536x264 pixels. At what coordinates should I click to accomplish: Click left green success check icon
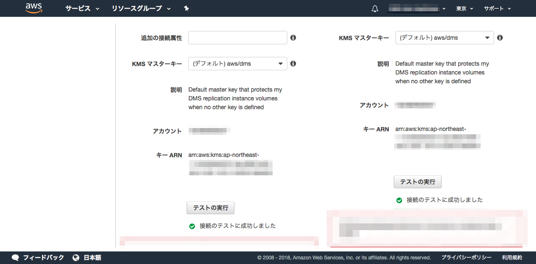click(192, 226)
